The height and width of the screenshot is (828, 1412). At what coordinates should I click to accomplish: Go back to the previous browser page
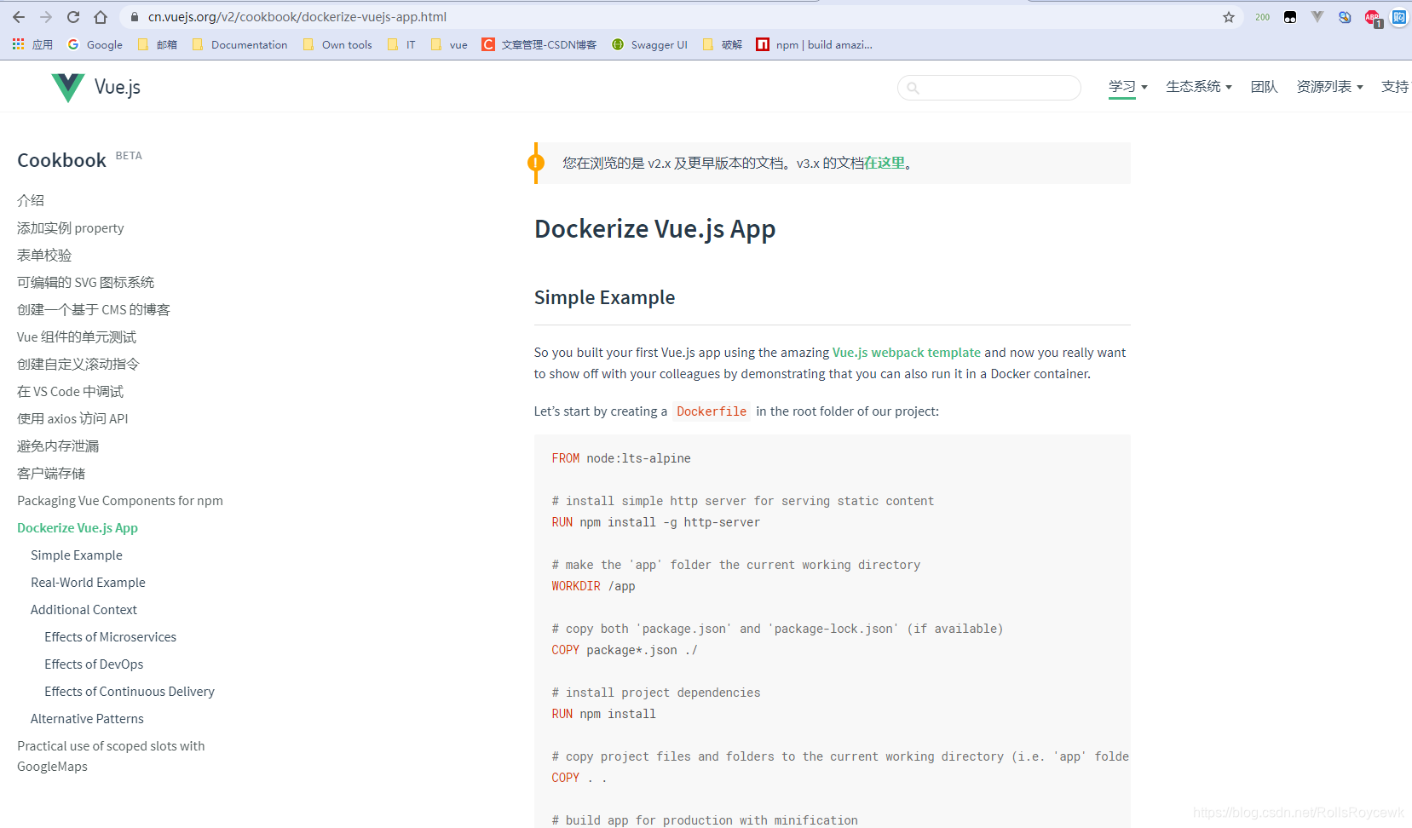point(19,17)
